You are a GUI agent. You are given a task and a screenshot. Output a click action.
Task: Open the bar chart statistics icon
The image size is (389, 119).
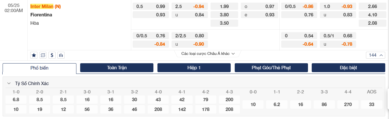(61, 55)
